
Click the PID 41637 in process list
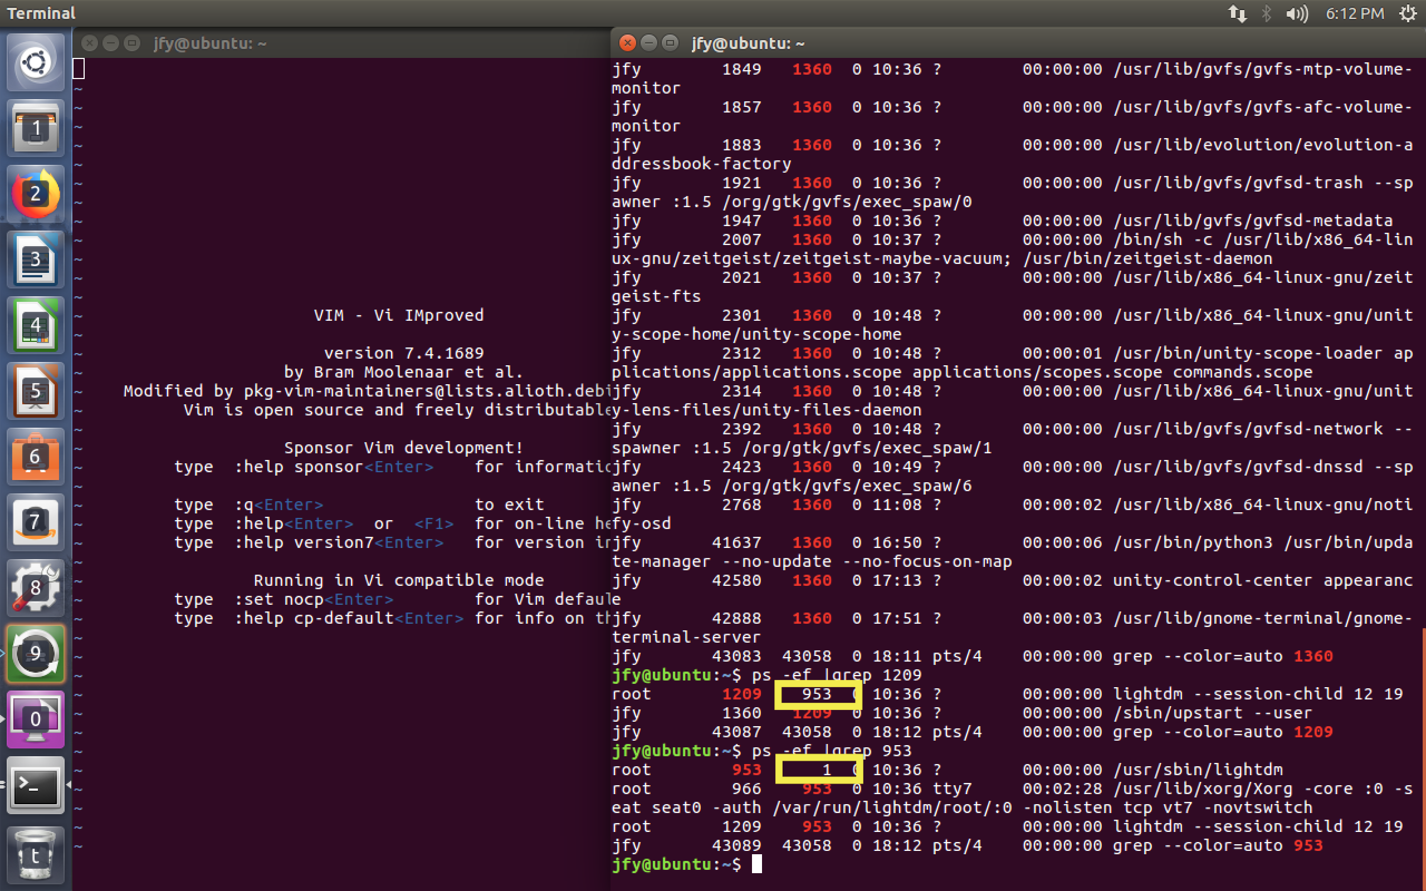(736, 542)
